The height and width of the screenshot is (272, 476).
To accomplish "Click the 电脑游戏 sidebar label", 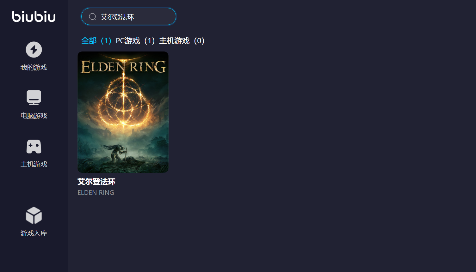I will [x=34, y=116].
